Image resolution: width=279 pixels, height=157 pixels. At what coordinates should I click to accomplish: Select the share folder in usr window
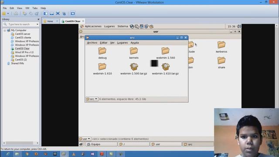click(221, 63)
